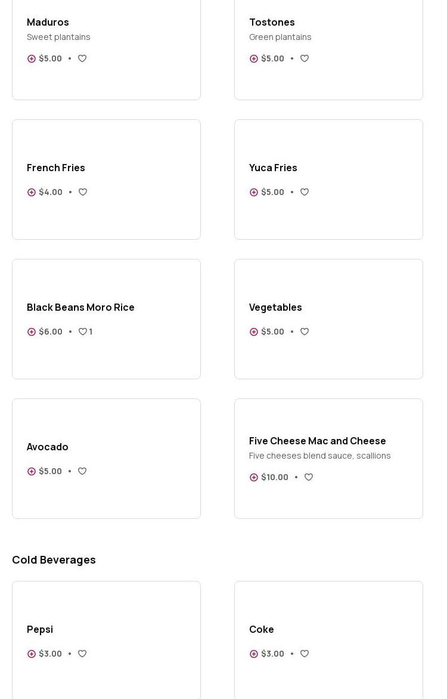
Task: Open the Avocado item title
Action: point(48,447)
